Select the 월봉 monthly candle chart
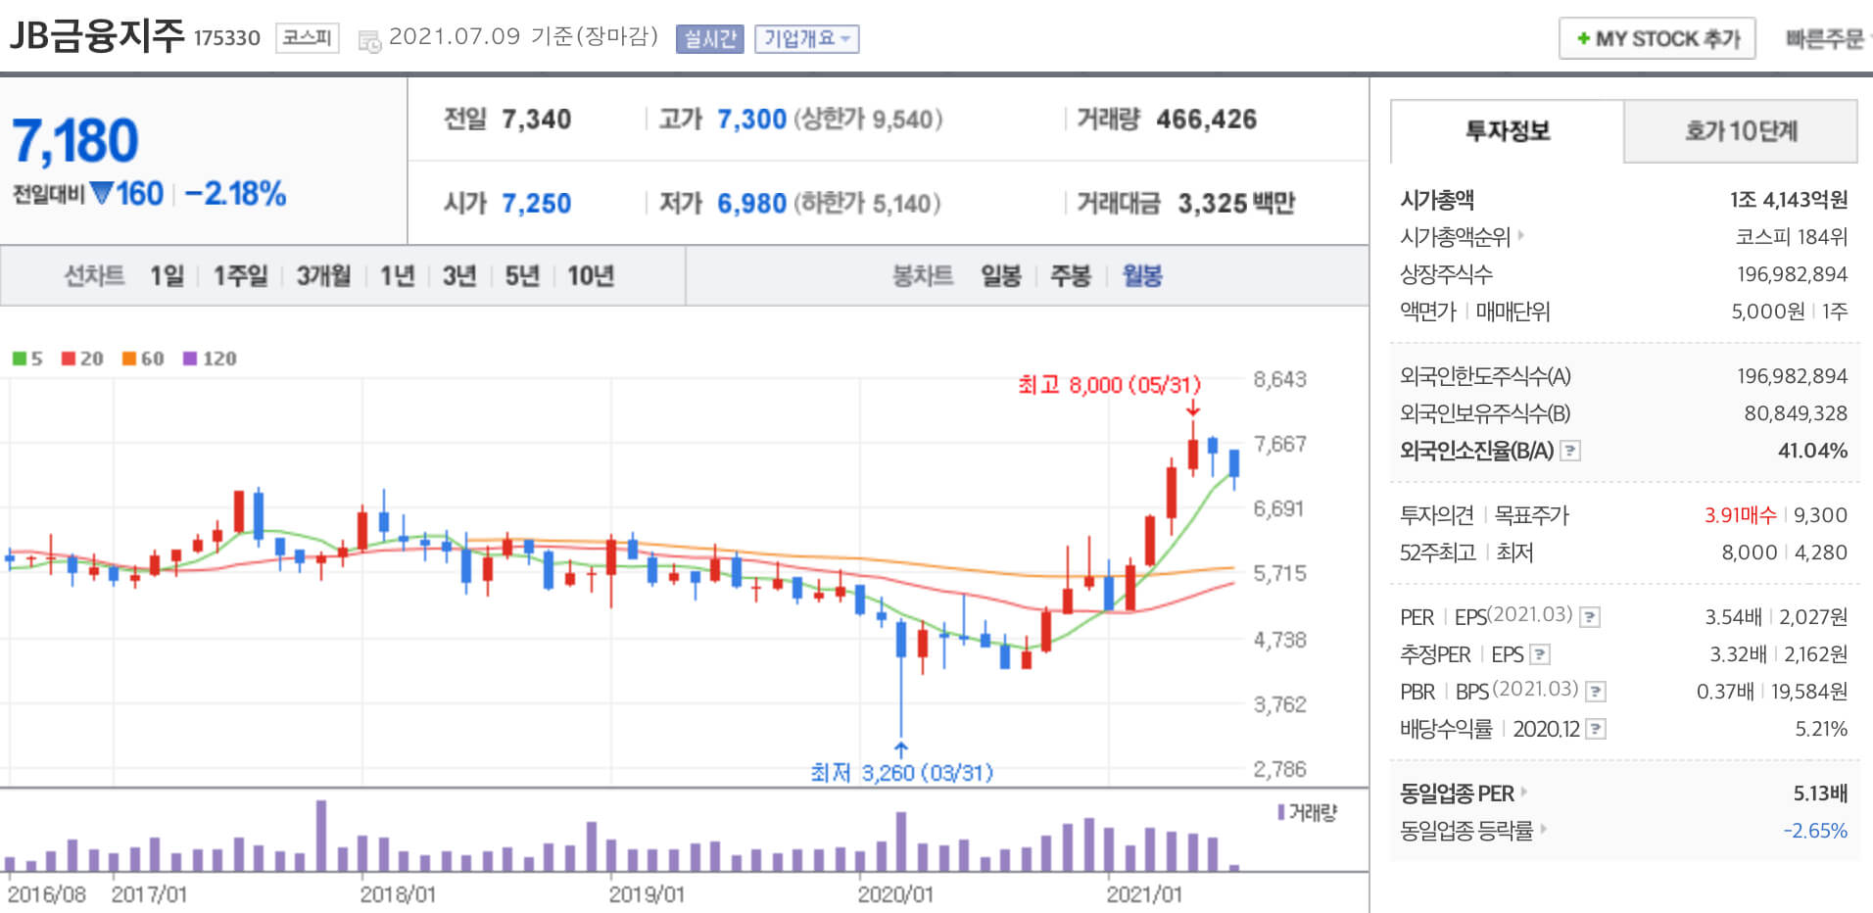 point(1142,276)
